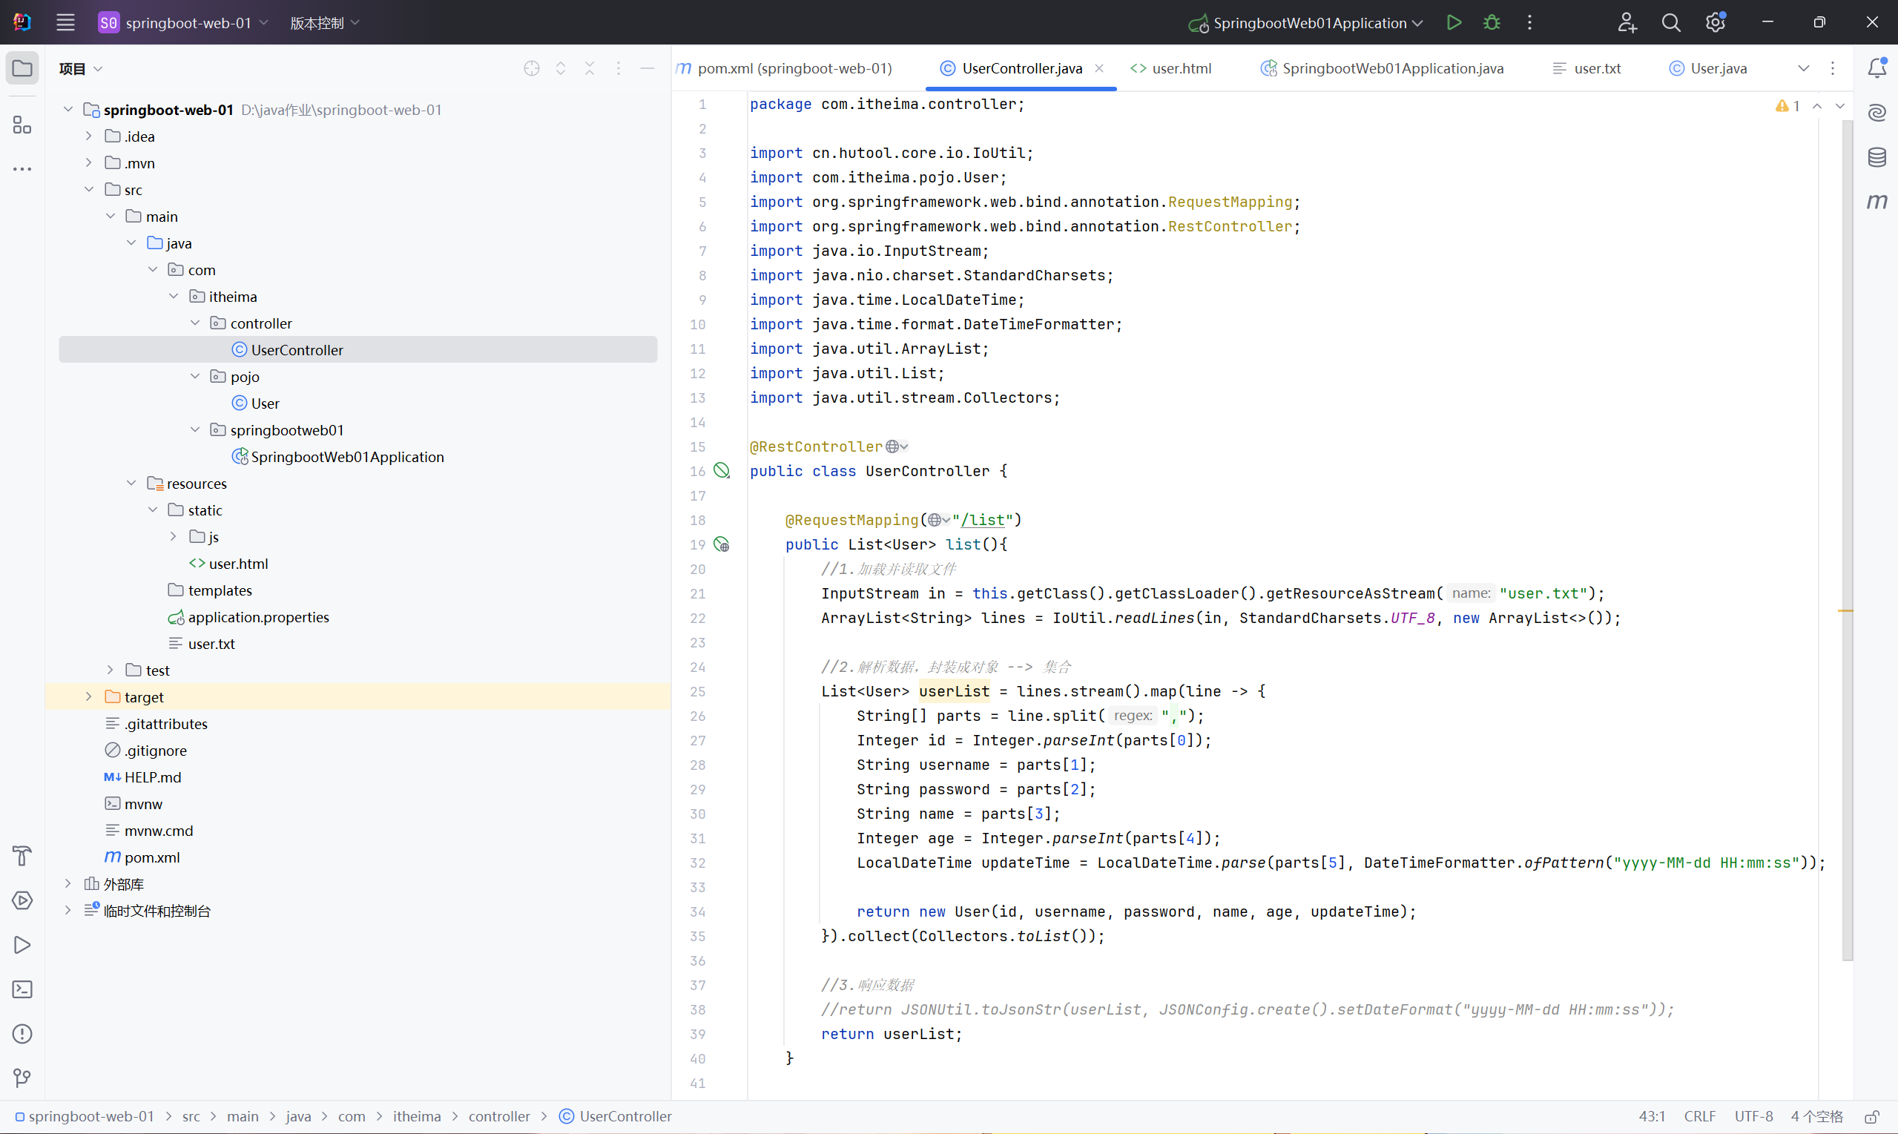
Task: Click the Debug bug icon
Action: tap(1491, 23)
